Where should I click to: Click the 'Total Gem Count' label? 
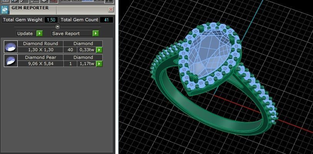pyautogui.click(x=80, y=20)
